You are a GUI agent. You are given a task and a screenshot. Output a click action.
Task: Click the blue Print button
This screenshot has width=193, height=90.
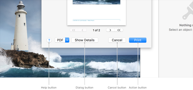(x=138, y=40)
